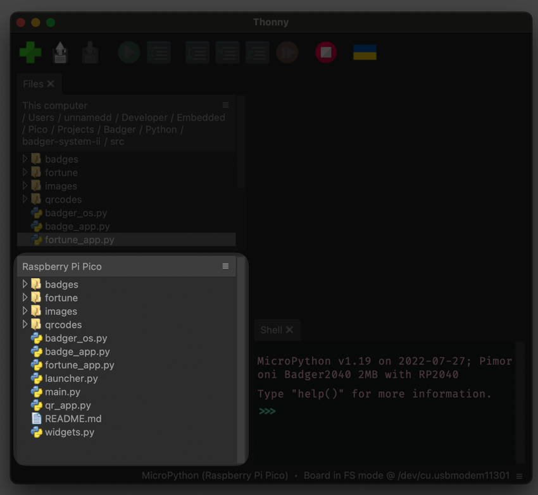Expand the fortune folder on This computer

click(25, 172)
